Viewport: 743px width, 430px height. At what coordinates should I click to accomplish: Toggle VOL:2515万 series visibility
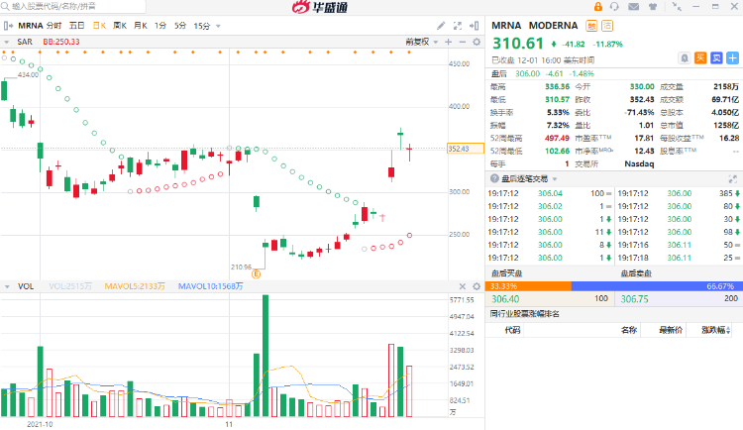70,286
